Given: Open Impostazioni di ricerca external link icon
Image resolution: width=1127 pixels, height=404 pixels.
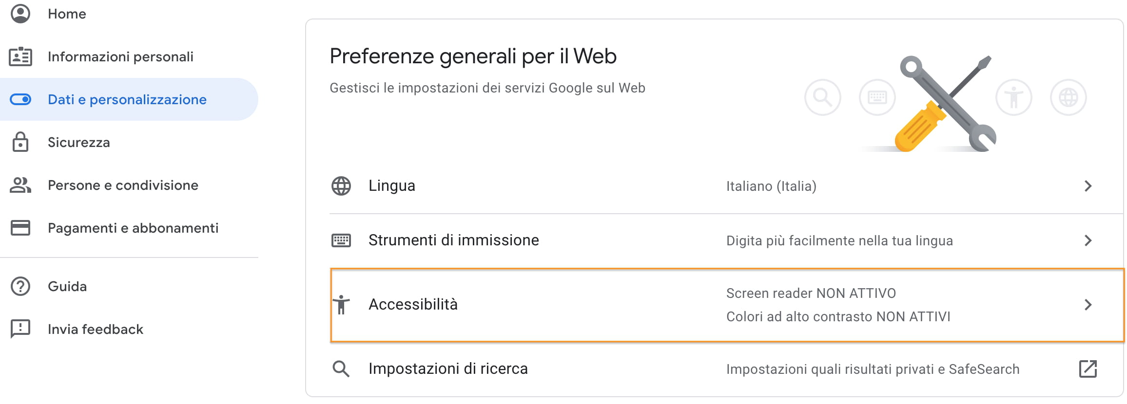Looking at the screenshot, I should tap(1088, 369).
